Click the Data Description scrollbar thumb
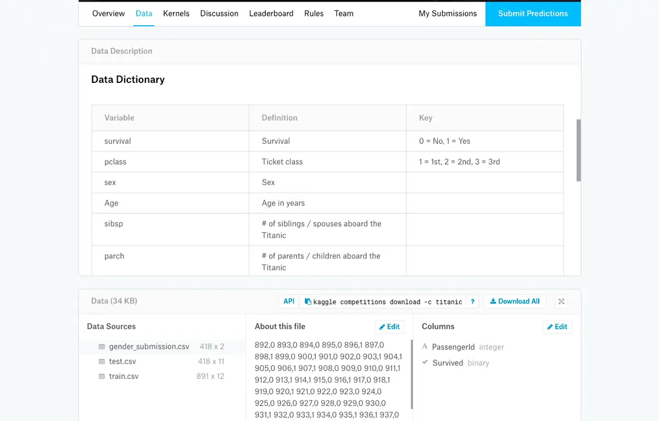The width and height of the screenshot is (659, 421). (578, 150)
